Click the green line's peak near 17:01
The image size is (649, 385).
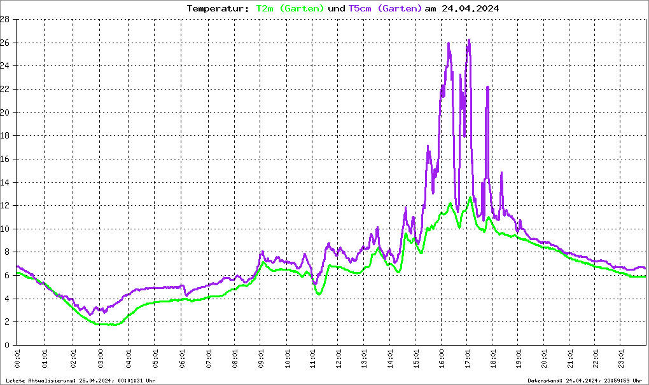pos(470,198)
